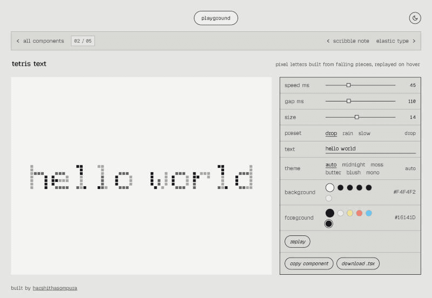Click the speed value 45
The width and height of the screenshot is (432, 298).
tap(413, 85)
